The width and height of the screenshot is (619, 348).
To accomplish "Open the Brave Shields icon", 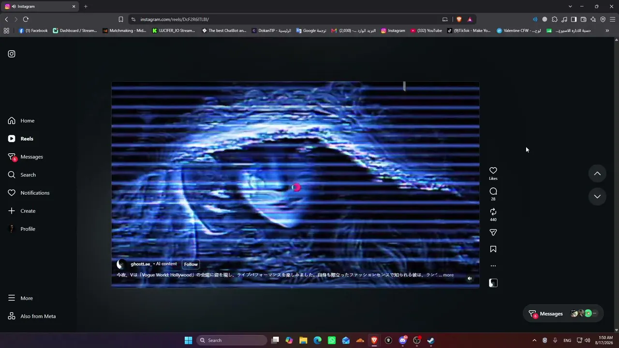I will 459,19.
